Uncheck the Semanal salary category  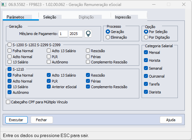point(146,68)
